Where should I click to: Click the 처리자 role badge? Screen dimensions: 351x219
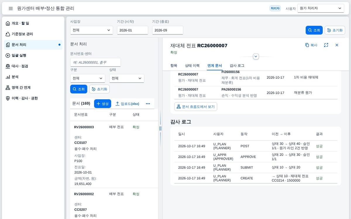[x=275, y=8]
